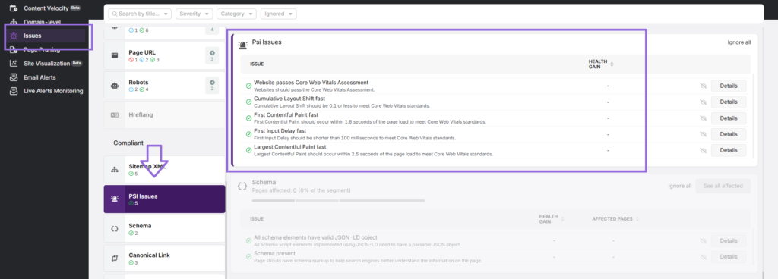Open the Category filter dropdown

pos(237,14)
